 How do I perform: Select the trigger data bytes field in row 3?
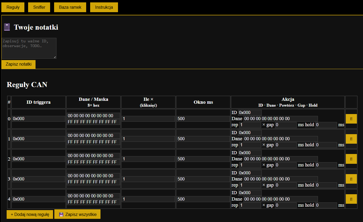93,176
